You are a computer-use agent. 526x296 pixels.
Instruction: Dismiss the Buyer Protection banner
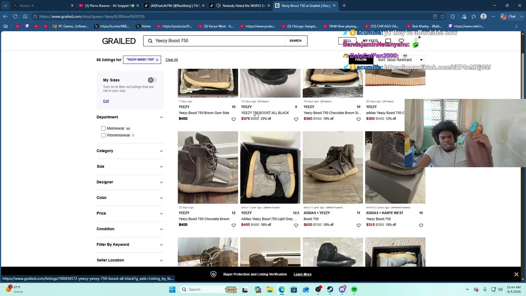pos(516,274)
